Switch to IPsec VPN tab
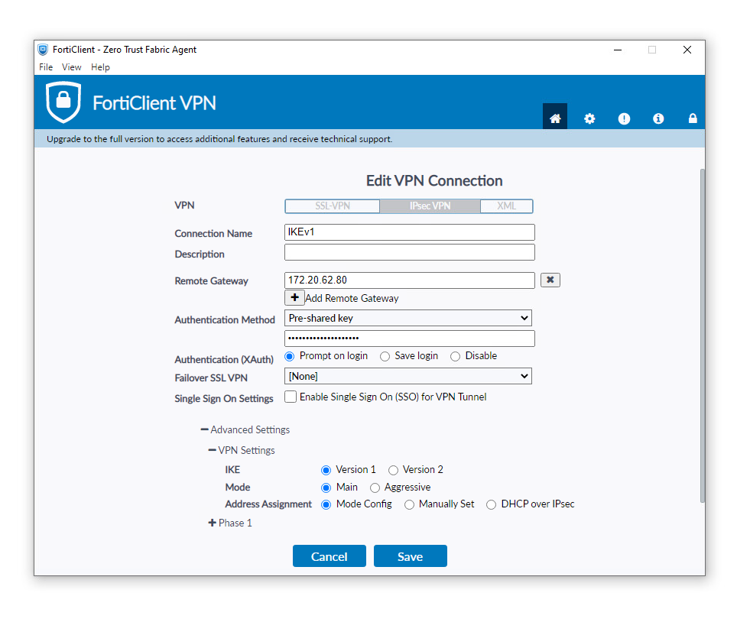Screen dimensions: 750x635 point(430,206)
